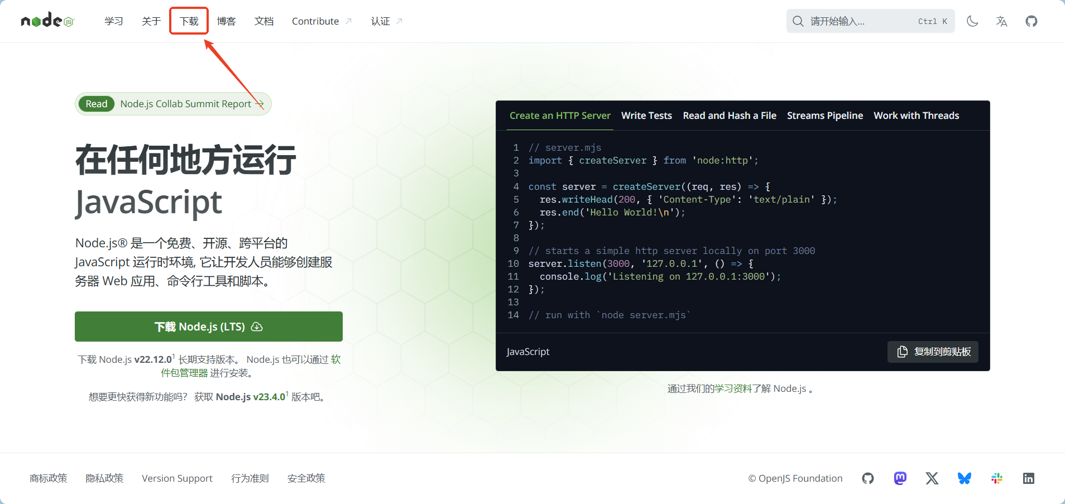1065x504 pixels.
Task: Click the 下载 Node.js (LTS) button
Action: pos(208,327)
